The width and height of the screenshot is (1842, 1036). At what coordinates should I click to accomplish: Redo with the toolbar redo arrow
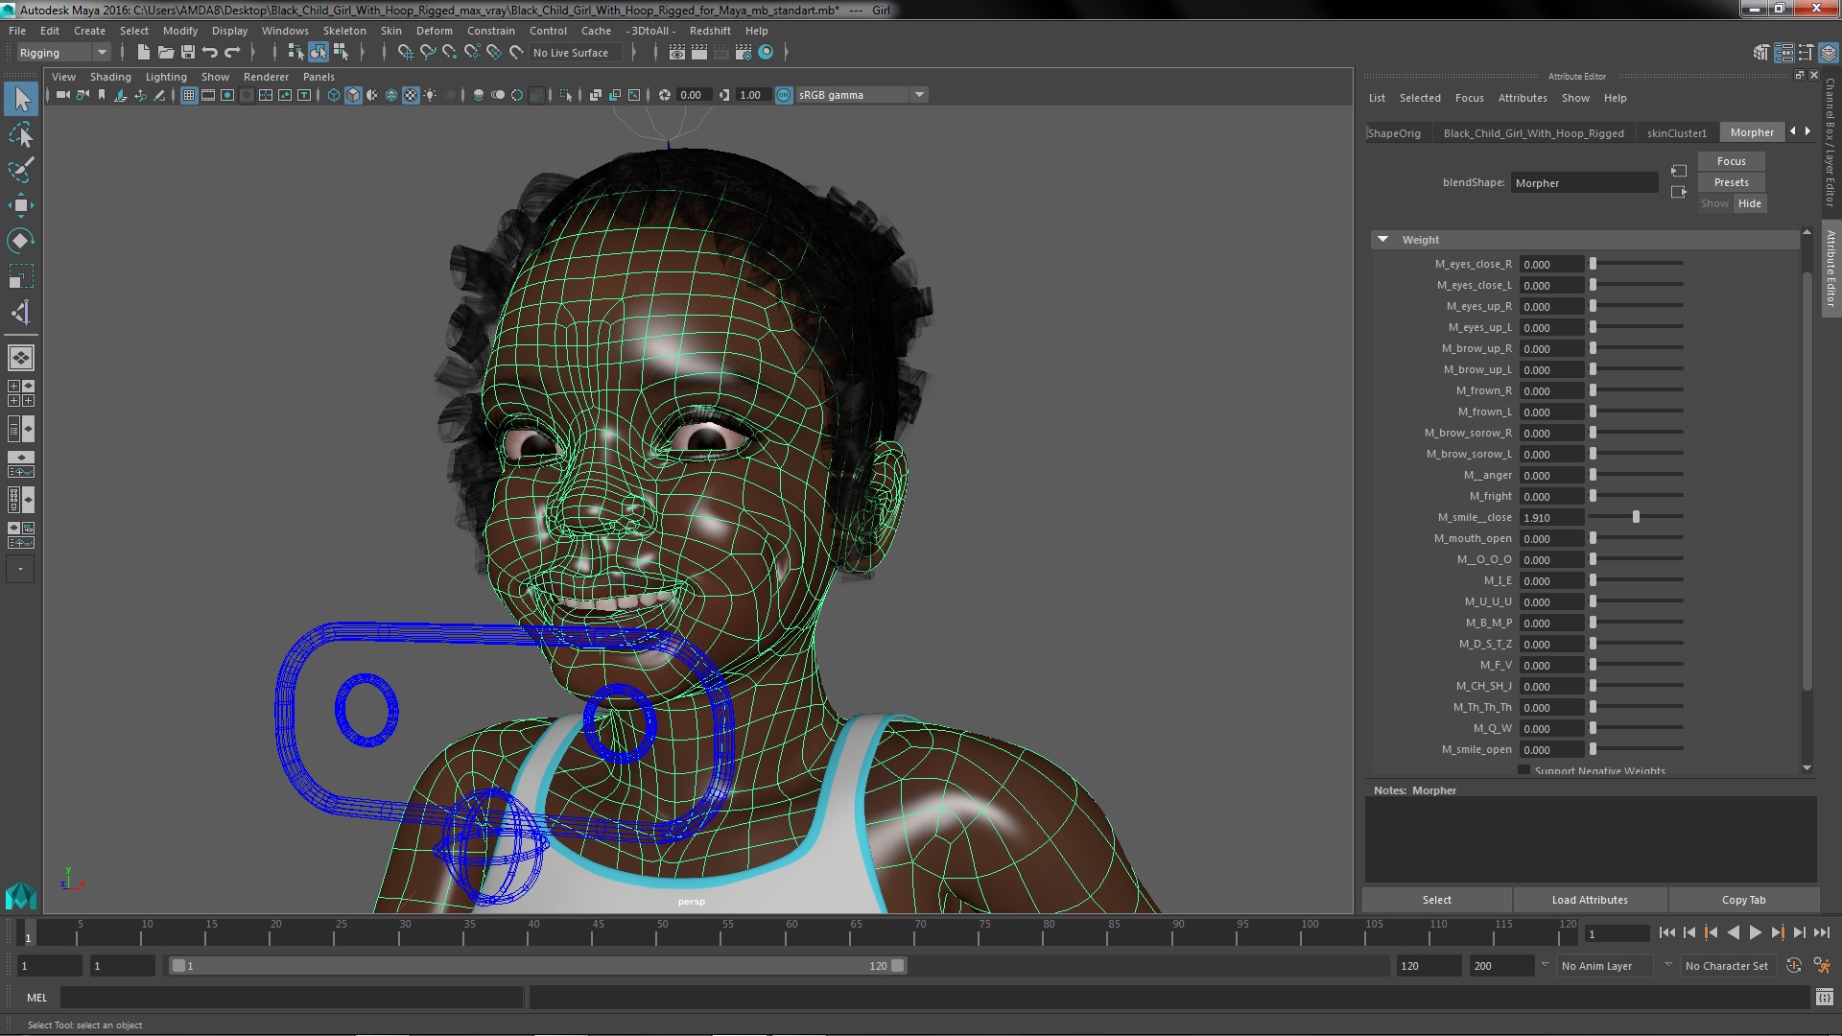232,53
